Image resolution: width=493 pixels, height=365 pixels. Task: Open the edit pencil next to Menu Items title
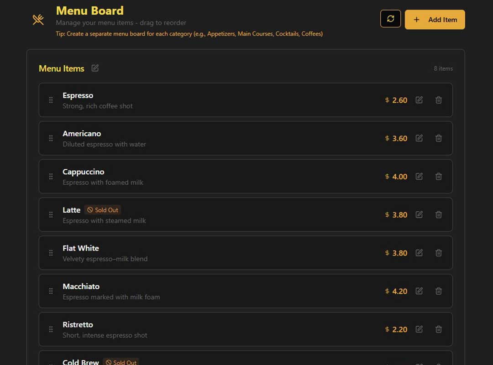point(95,68)
